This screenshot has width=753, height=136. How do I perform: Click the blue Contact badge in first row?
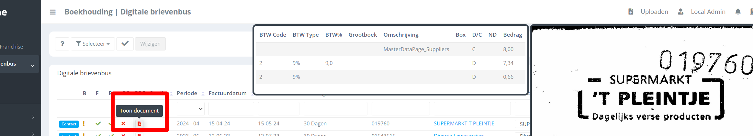[69, 124]
